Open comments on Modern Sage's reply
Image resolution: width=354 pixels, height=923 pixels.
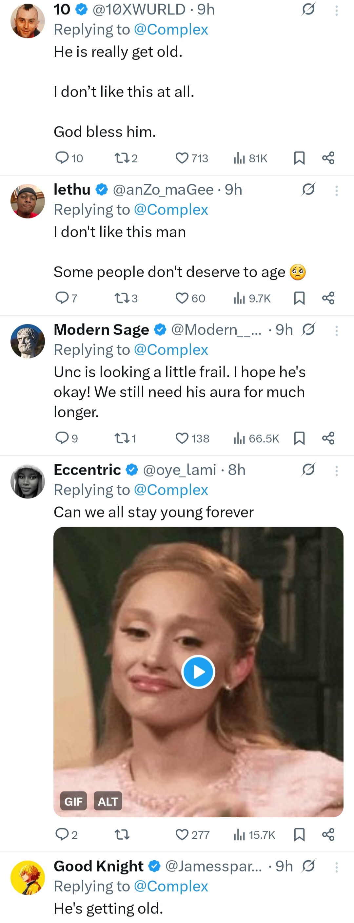point(62,438)
